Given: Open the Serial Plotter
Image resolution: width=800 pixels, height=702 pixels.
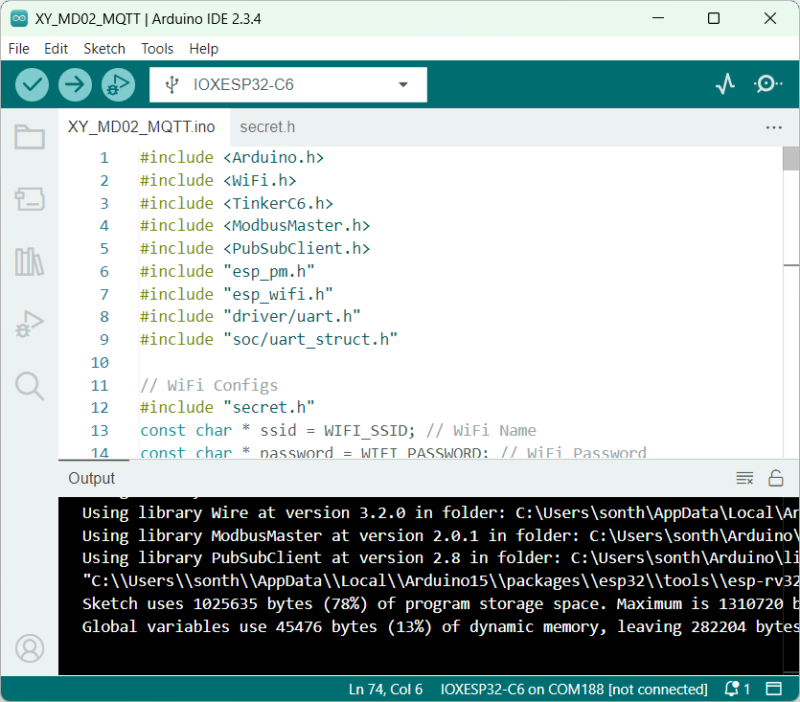Looking at the screenshot, I should point(725,84).
